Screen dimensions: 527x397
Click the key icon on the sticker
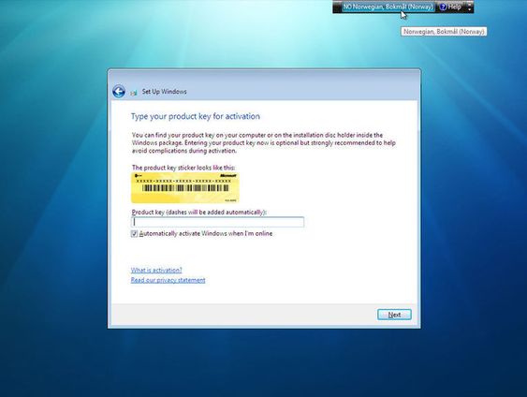coord(138,176)
